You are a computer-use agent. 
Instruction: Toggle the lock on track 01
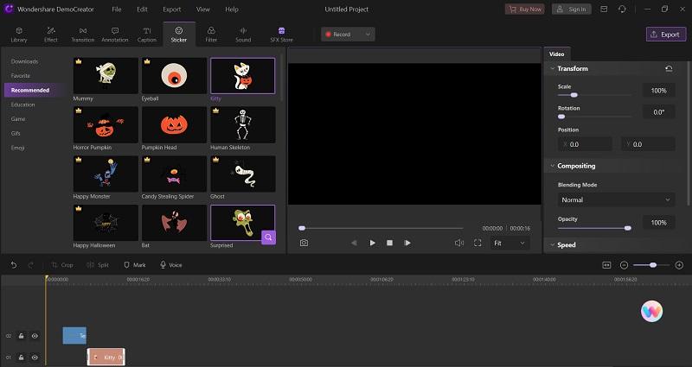coord(21,357)
